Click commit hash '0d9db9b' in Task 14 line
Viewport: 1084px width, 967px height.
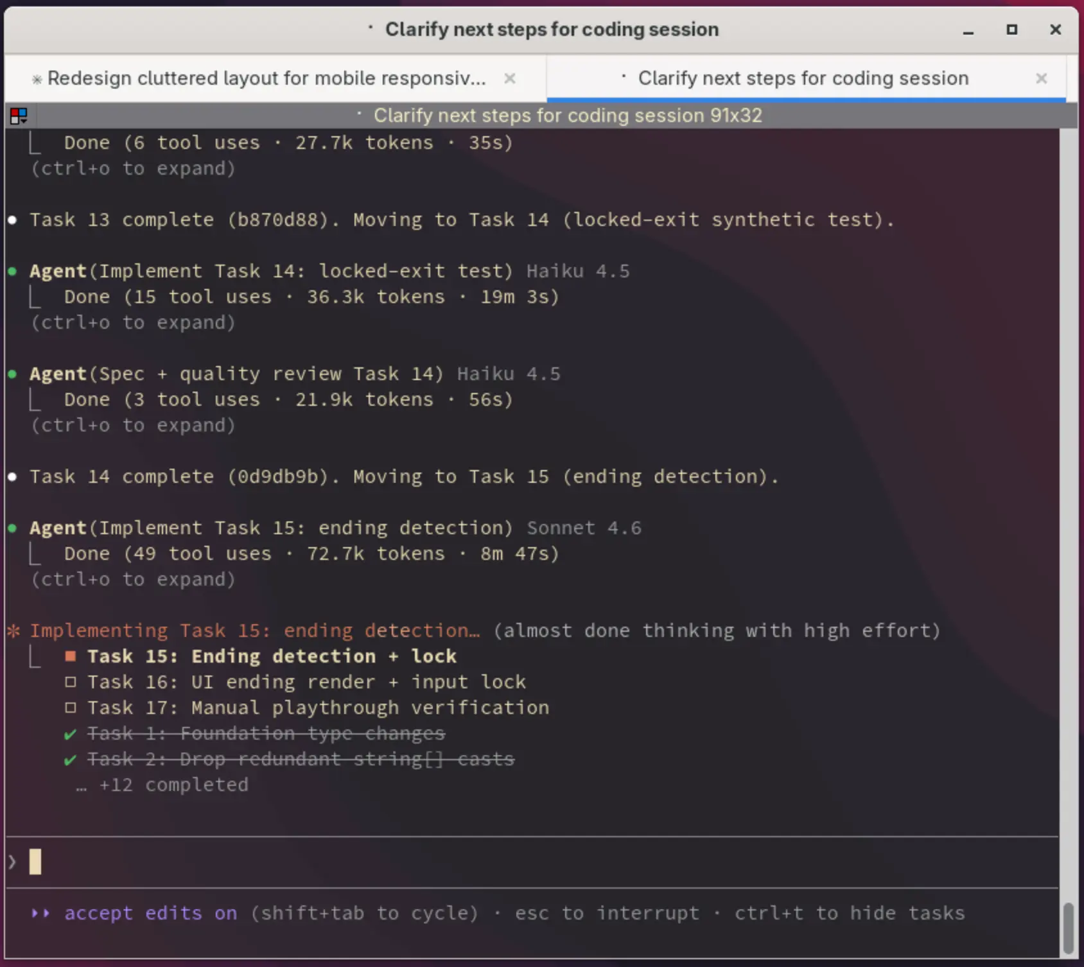(277, 476)
